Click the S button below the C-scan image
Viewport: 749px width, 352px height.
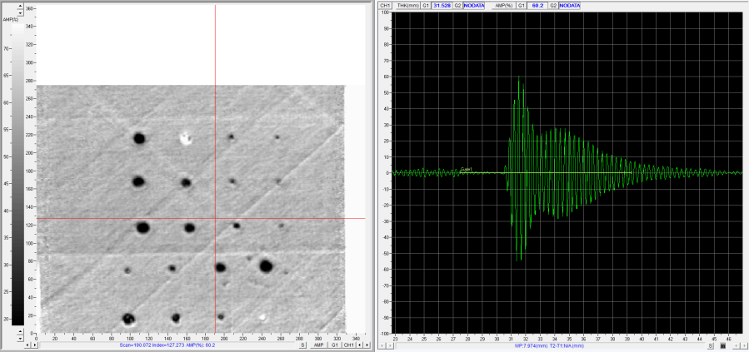coord(303,345)
